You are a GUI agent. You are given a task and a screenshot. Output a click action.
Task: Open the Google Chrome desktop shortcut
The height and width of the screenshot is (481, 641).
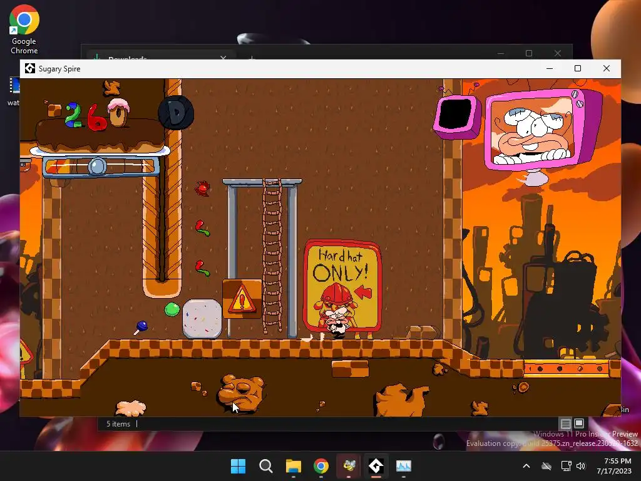(x=24, y=29)
